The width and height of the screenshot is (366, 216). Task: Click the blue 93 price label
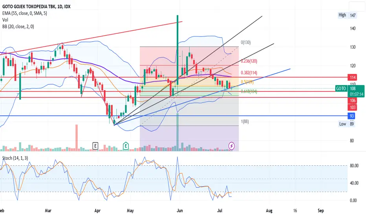pos(351,116)
